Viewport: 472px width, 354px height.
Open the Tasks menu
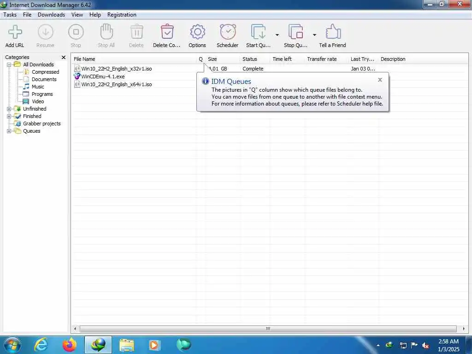pos(10,15)
